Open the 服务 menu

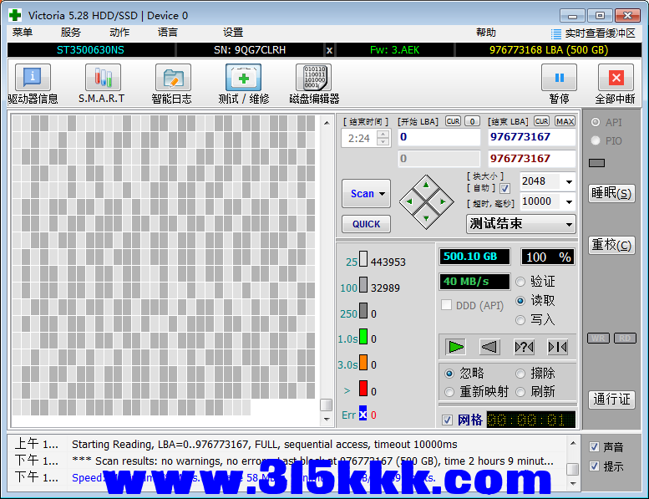click(71, 33)
